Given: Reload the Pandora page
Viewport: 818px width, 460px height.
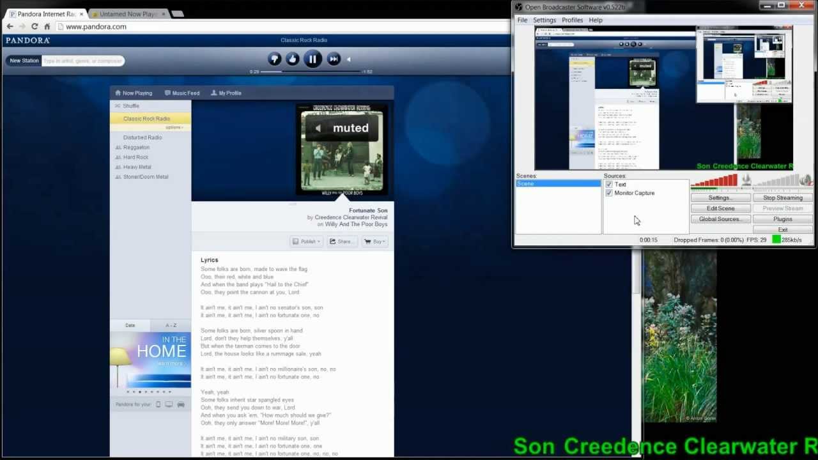Looking at the screenshot, I should pyautogui.click(x=35, y=27).
